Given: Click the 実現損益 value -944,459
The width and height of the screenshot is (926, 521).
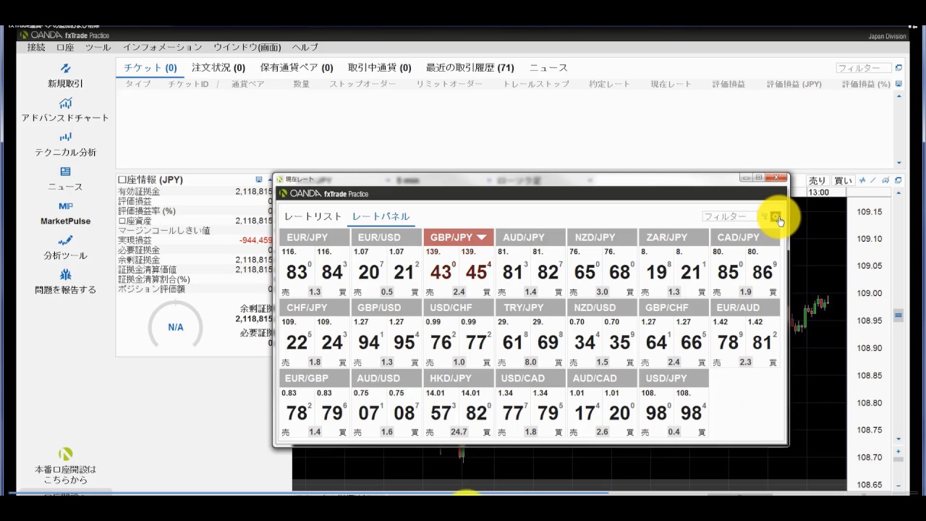Looking at the screenshot, I should (x=256, y=240).
